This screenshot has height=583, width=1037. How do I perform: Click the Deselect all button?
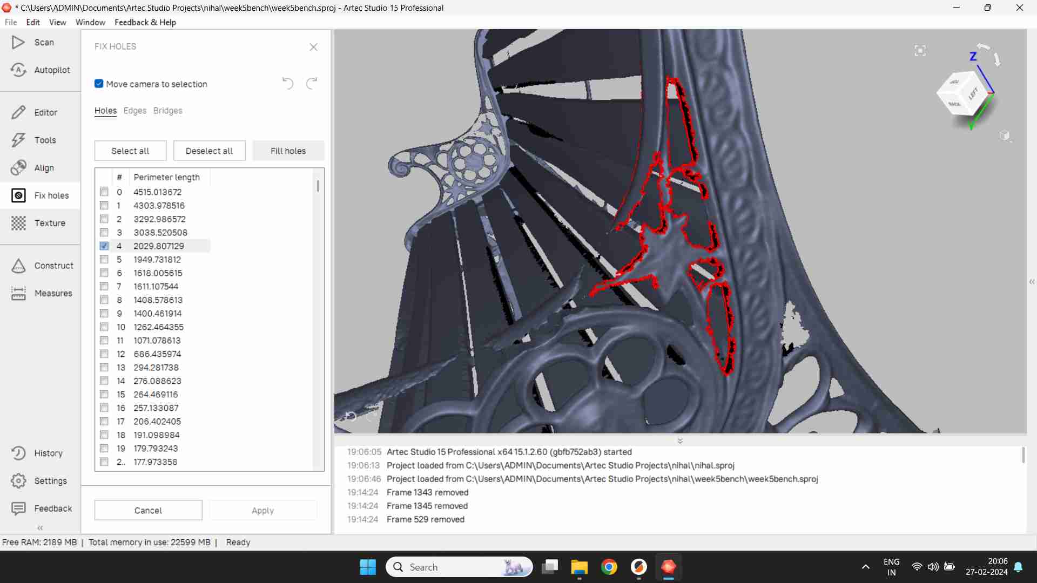(x=209, y=151)
